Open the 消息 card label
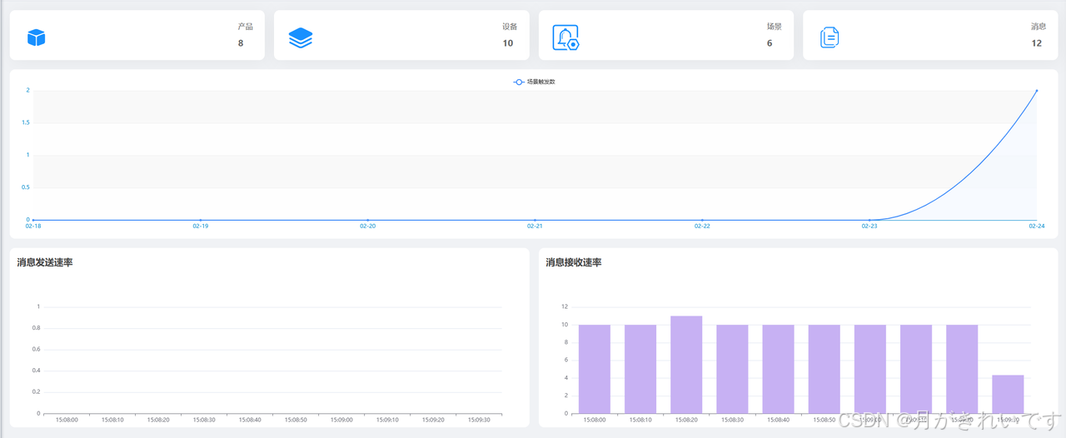 pos(1039,27)
